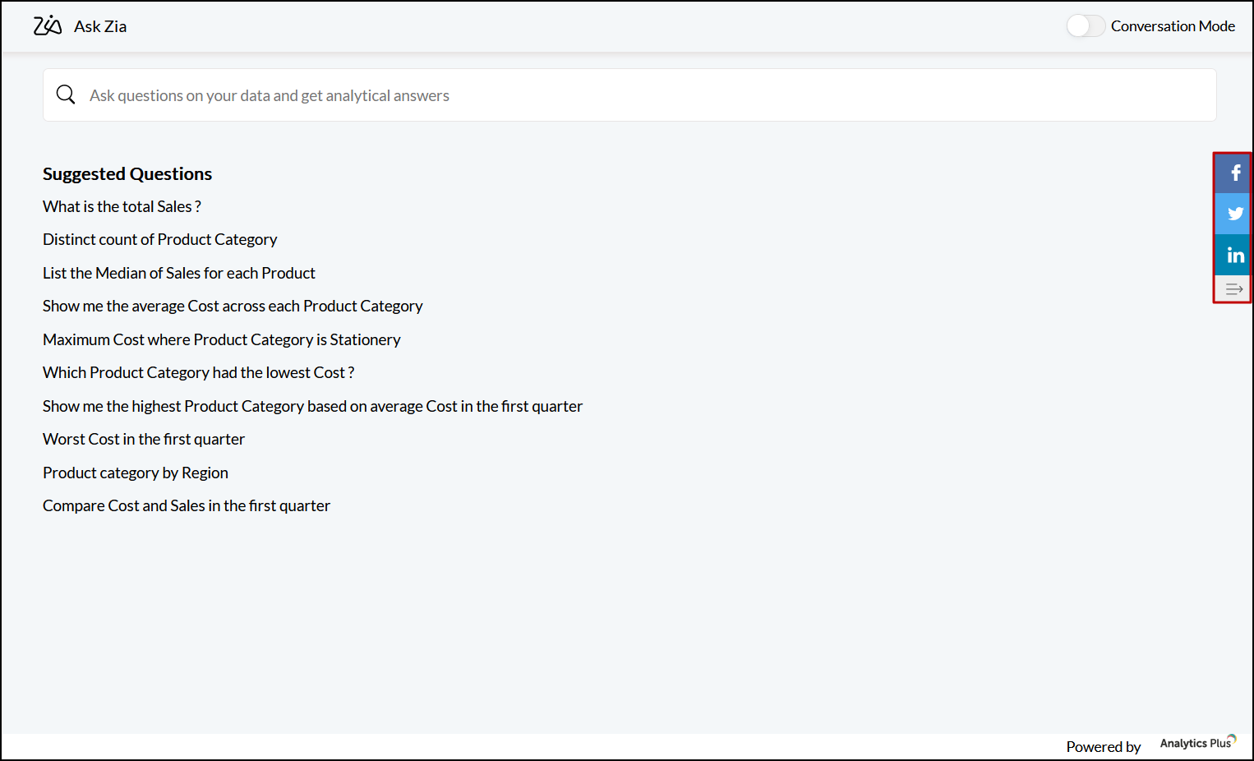
Task: Pick Maximum Cost where Category is Stationery
Action: [221, 339]
